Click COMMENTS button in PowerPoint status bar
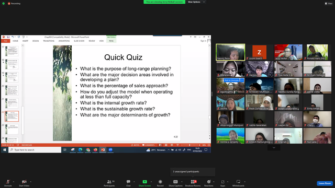Image resolution: width=335 pixels, height=188 pixels. (x=148, y=145)
